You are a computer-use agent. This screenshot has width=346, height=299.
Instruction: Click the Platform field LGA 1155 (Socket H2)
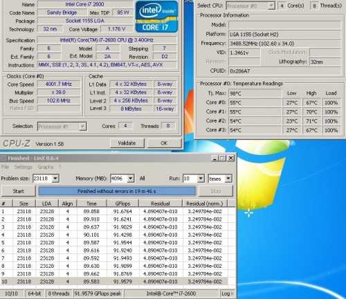284,35
